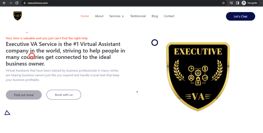Open the Incognito profile indicator

250,3
